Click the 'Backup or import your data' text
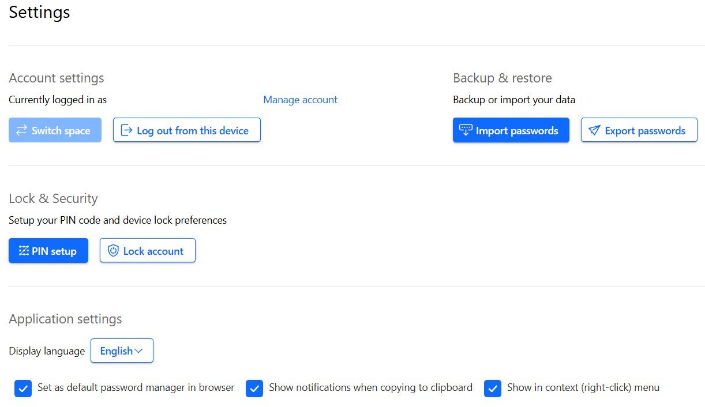Viewport: 705px width, 407px height. click(x=514, y=100)
